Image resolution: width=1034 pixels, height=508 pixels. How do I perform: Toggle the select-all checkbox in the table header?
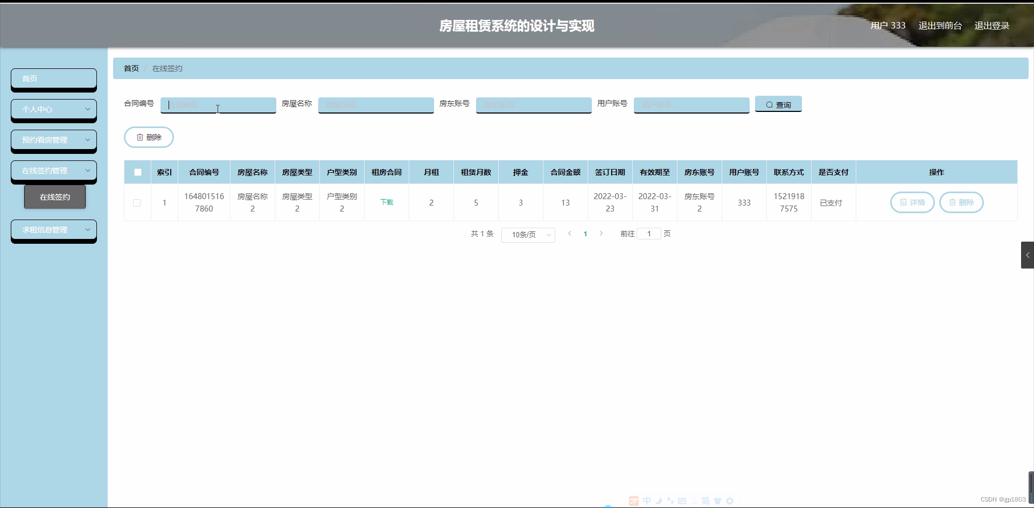[x=137, y=172]
